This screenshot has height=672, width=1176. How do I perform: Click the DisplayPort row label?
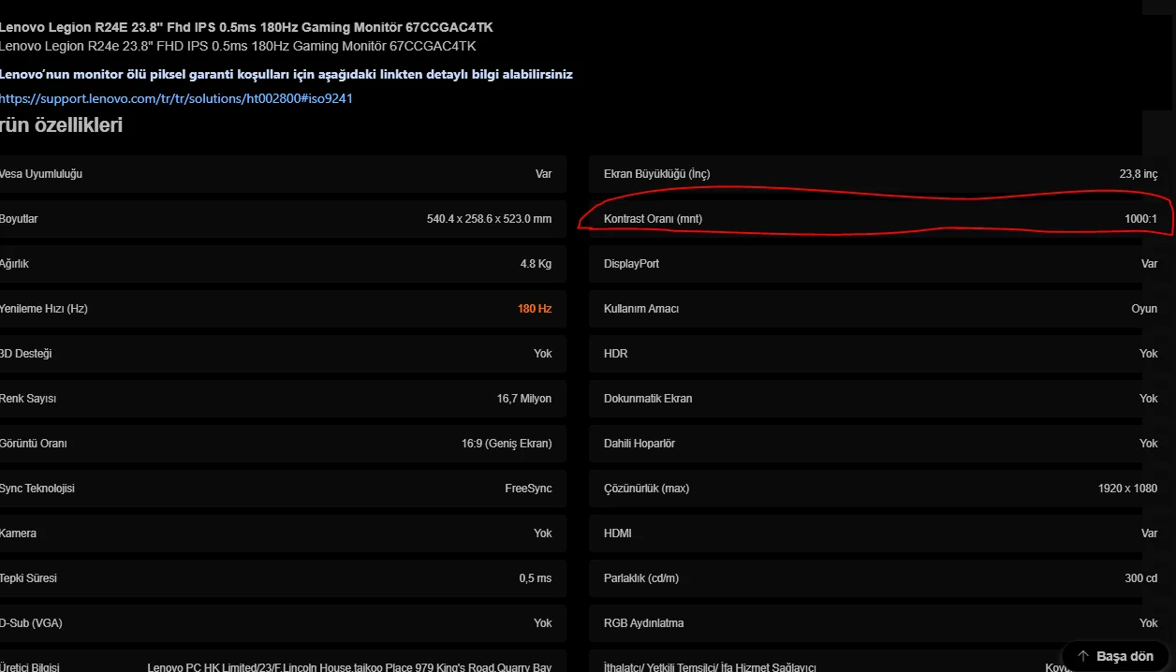[x=632, y=264]
